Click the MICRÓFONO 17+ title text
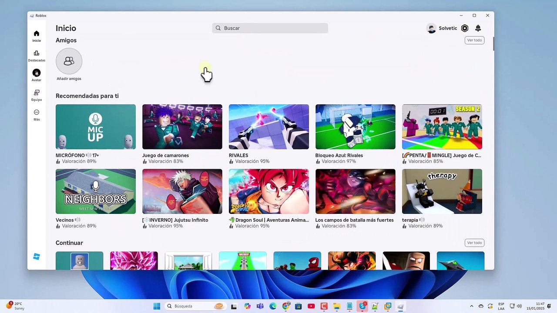The width and height of the screenshot is (557, 313). click(x=77, y=155)
